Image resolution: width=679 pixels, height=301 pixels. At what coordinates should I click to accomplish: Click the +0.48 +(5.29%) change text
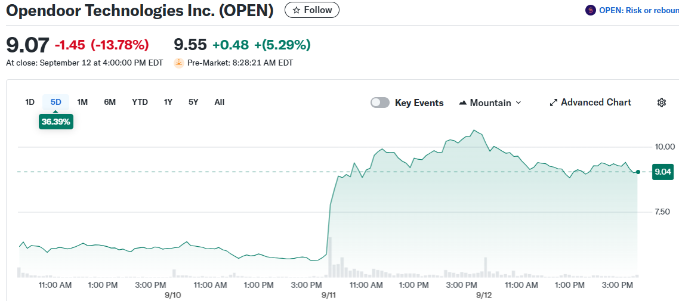click(x=261, y=45)
